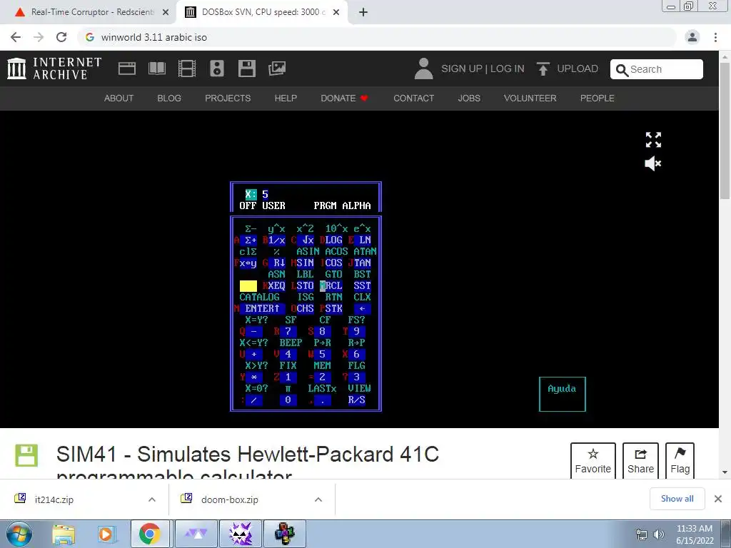This screenshot has width=731, height=548.
Task: Toggle USER mode on calculator
Action: (x=273, y=205)
